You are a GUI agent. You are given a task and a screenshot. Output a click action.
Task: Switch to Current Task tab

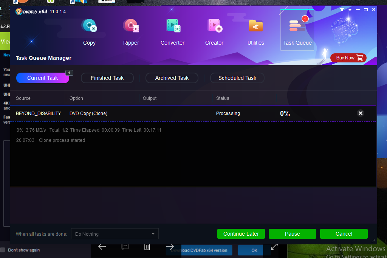(x=42, y=78)
